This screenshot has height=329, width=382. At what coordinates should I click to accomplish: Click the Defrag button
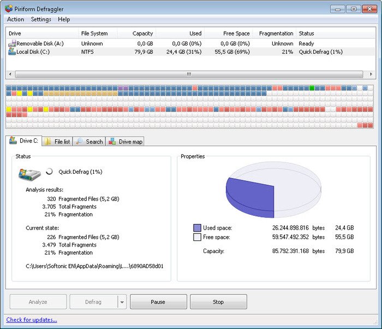pos(93,302)
